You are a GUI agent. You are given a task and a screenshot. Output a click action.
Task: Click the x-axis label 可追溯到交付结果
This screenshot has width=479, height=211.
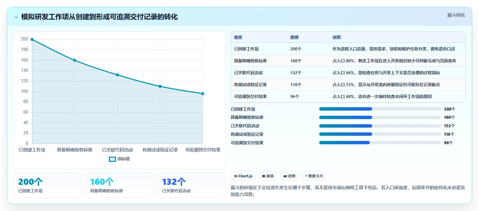(203, 150)
